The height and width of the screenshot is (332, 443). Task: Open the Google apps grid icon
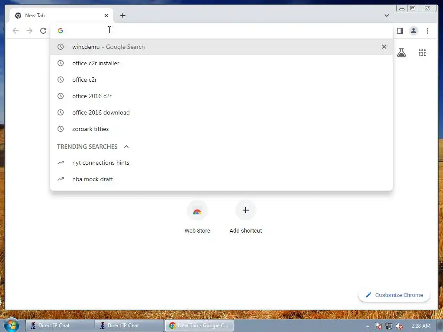click(x=422, y=52)
